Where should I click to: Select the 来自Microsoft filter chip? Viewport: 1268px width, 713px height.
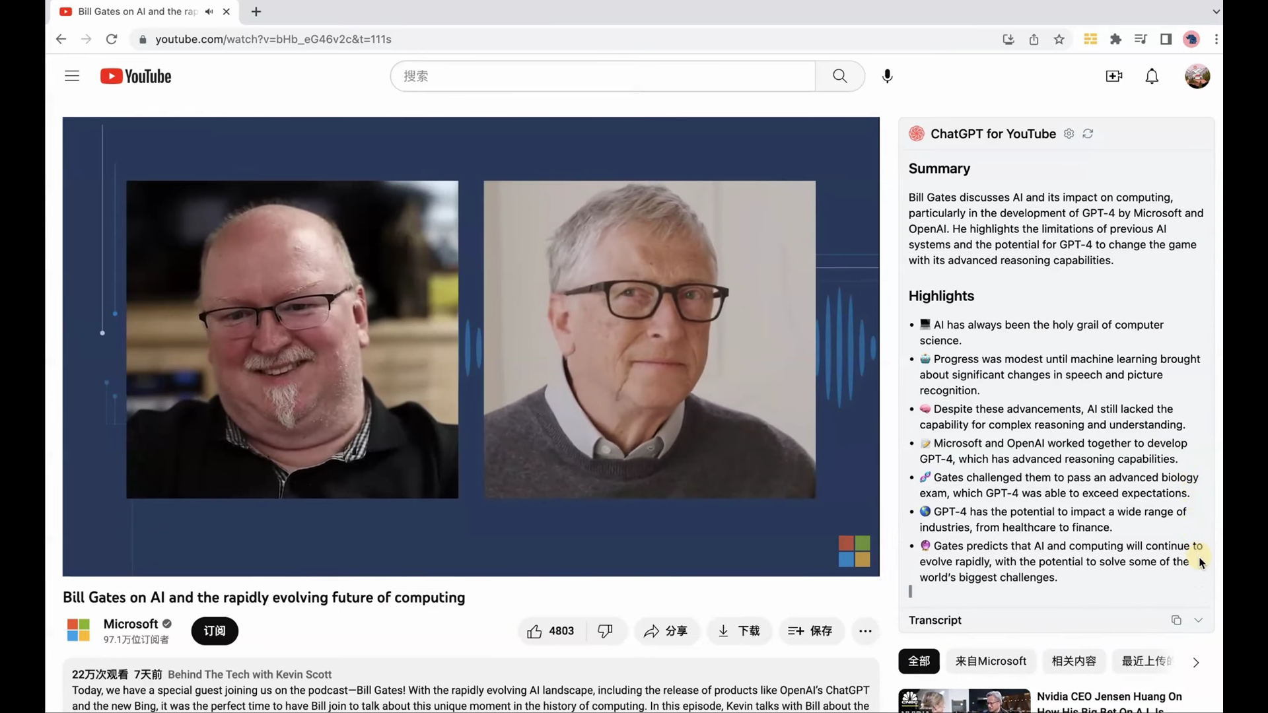[x=991, y=661]
